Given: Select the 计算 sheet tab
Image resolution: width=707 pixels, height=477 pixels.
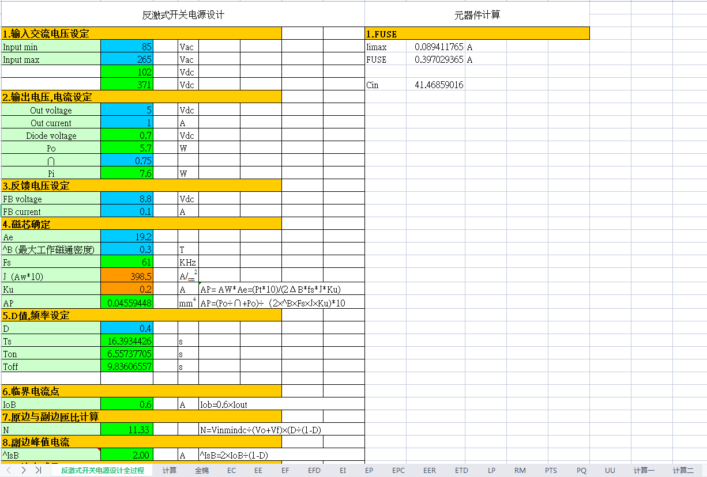Looking at the screenshot, I should coord(170,470).
